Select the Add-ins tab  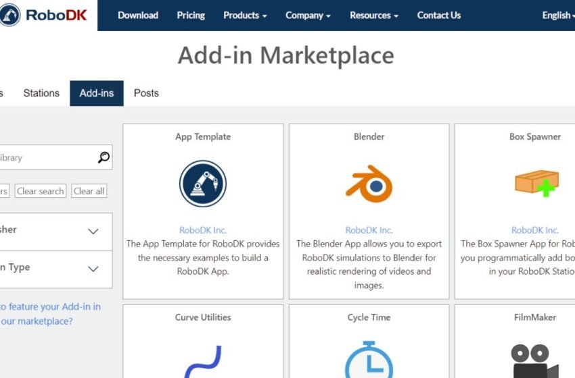97,93
